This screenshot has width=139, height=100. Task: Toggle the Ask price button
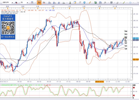44,3
